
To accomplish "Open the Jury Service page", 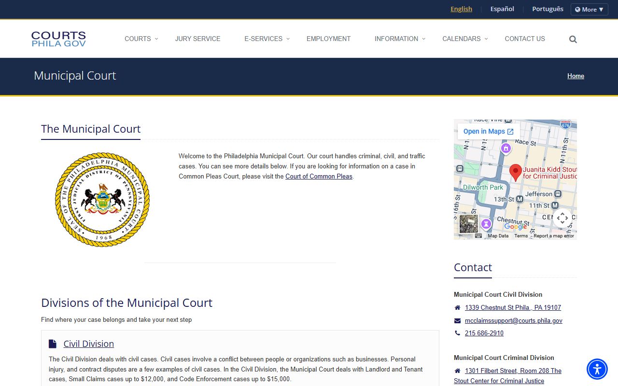I will [197, 39].
